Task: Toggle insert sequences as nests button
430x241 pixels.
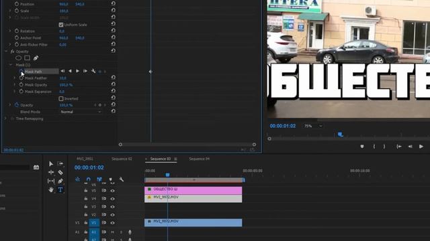Action: coord(78,179)
